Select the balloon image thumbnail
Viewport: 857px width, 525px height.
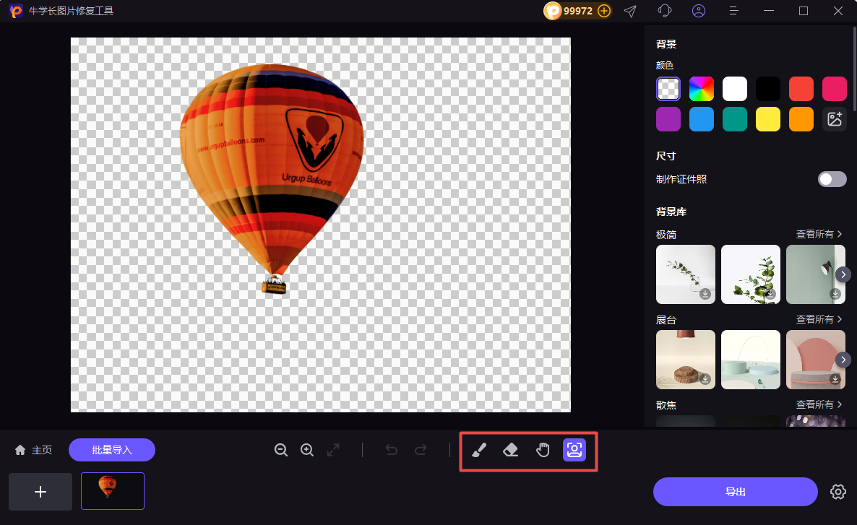click(x=113, y=491)
